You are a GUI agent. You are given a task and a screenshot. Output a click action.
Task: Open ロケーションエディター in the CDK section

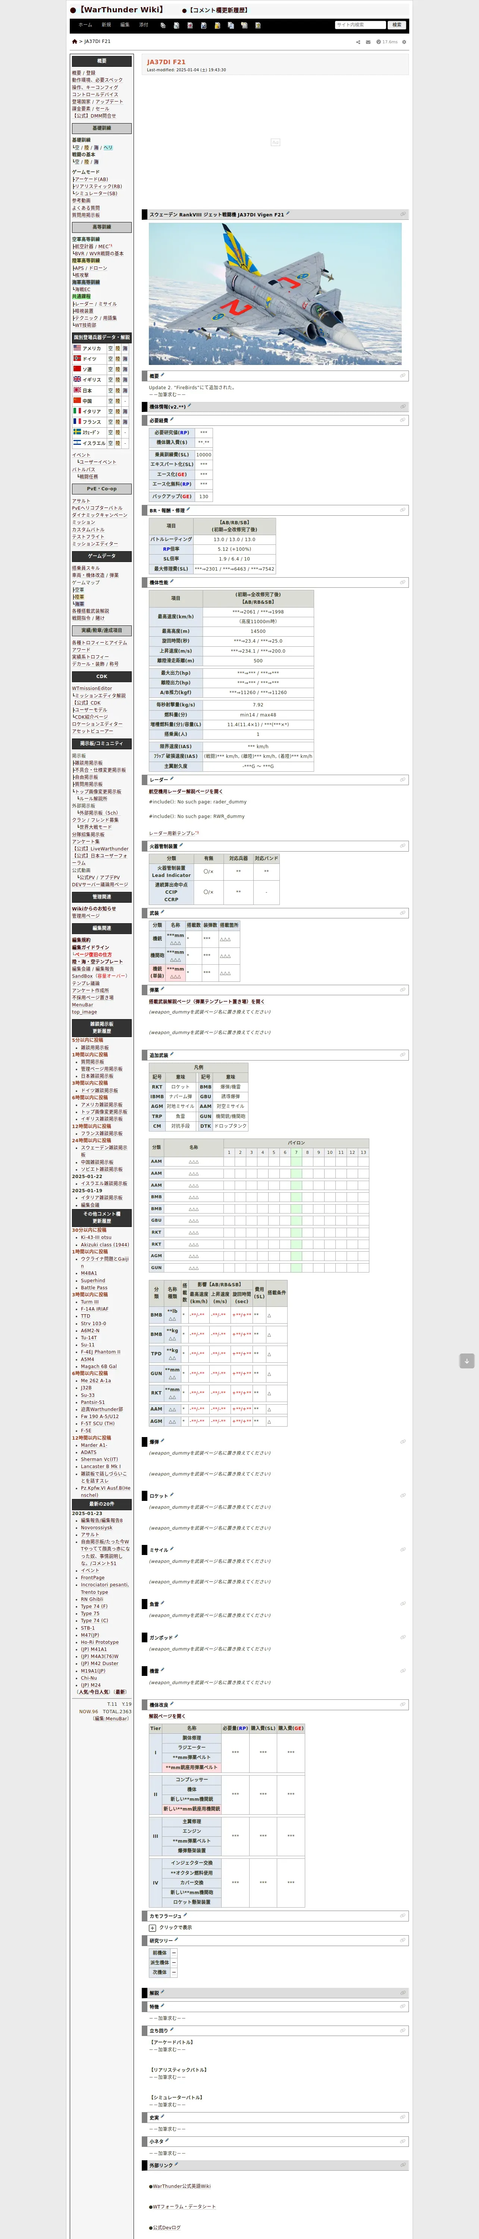[97, 724]
